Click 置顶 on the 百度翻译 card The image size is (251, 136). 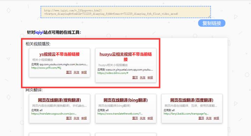(201, 118)
